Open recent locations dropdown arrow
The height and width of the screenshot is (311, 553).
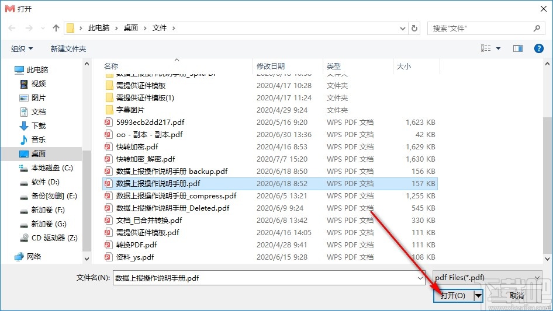[43, 28]
